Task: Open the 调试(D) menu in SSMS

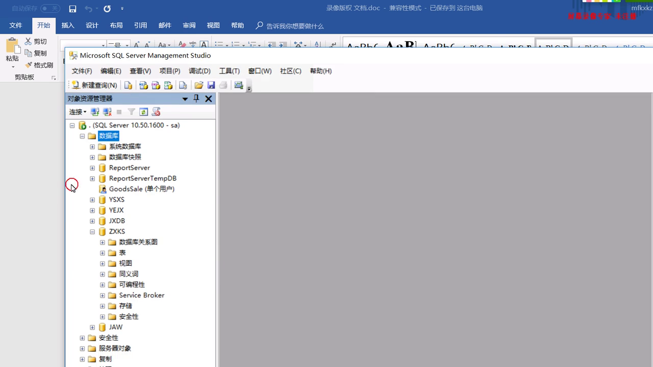Action: [x=199, y=71]
